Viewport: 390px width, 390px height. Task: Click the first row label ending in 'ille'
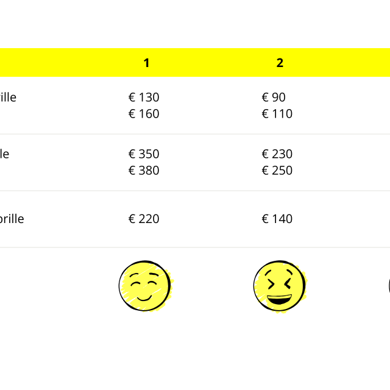8,97
